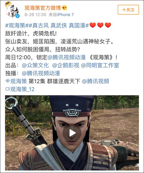This screenshot has height=173, width=144.
Task: Tap the 观海策 profile avatar
Action: 13,10
